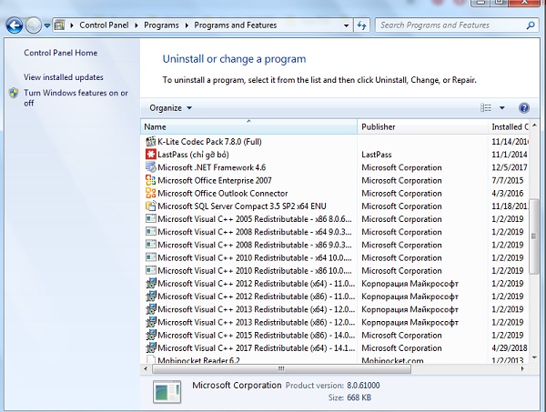
Task: Click the search magnifier icon
Action: [x=535, y=25]
